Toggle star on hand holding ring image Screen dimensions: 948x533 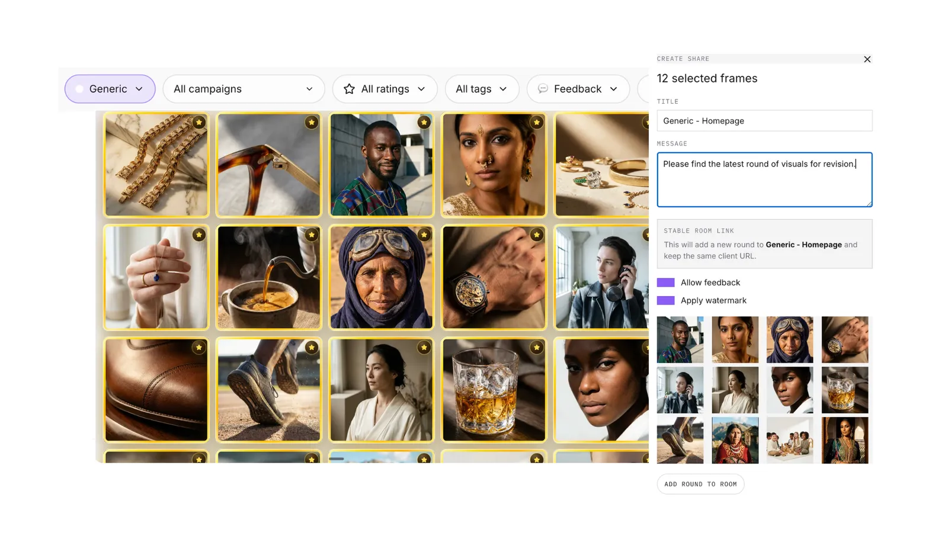pyautogui.click(x=199, y=235)
